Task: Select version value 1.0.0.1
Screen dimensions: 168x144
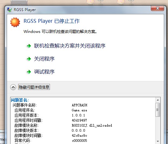Action: (x=78, y=115)
